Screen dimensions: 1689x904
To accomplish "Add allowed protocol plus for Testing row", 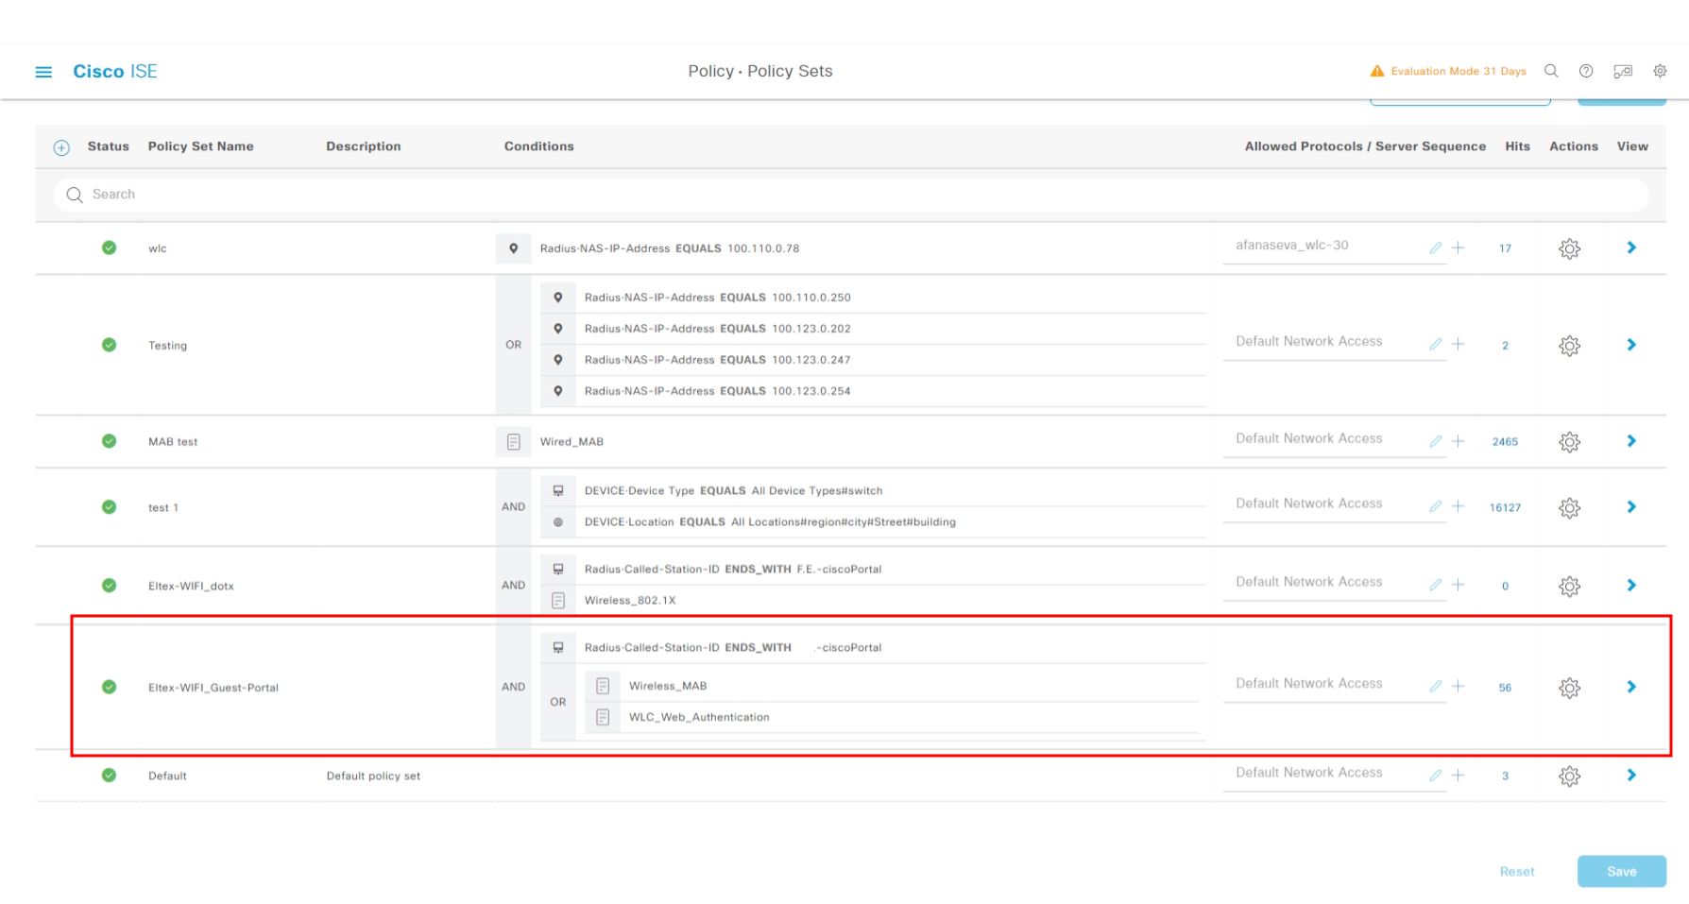I will coord(1459,345).
